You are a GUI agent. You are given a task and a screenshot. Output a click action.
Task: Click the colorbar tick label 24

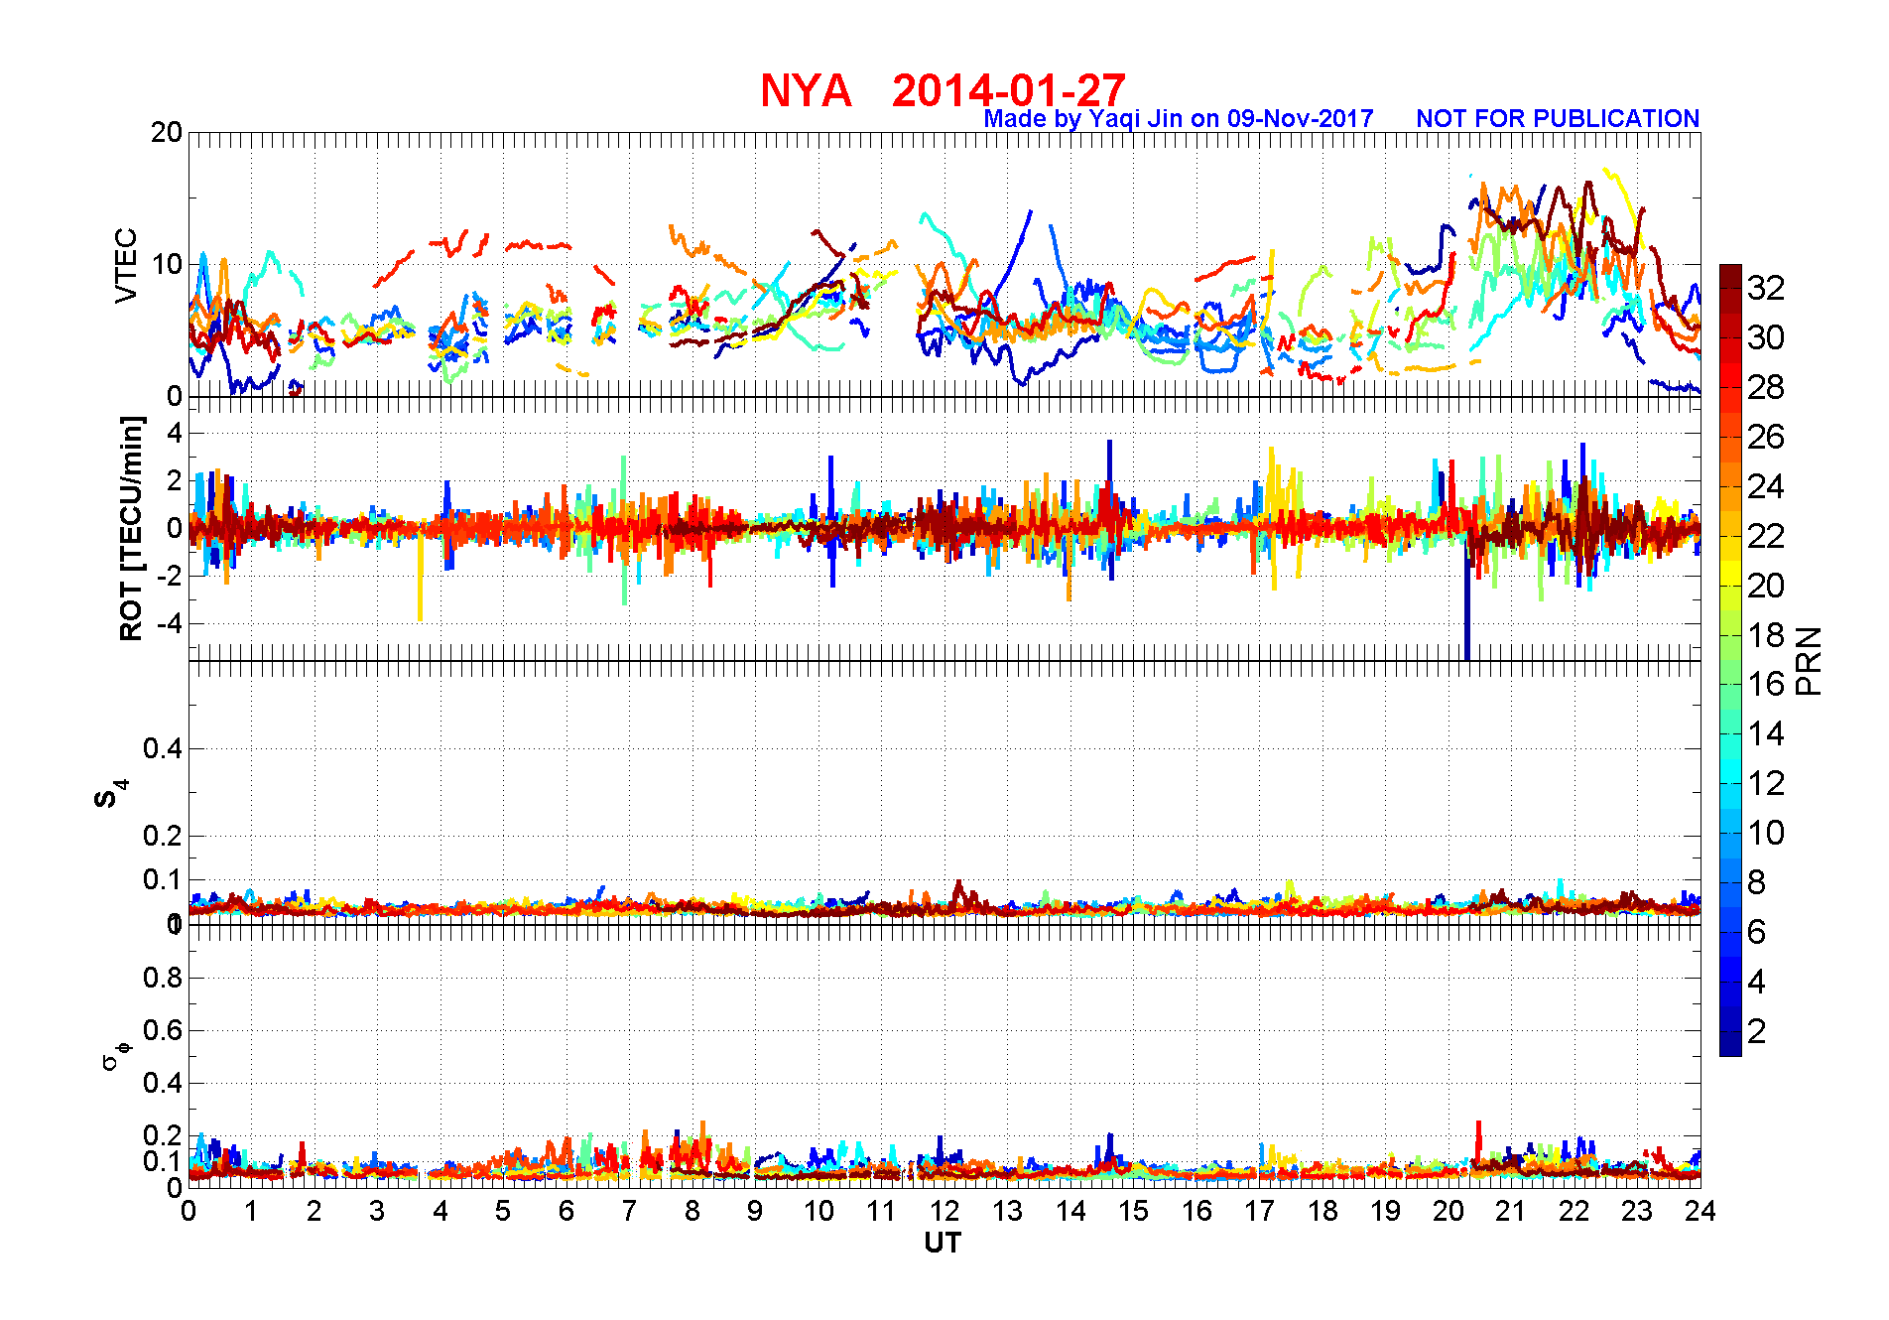[1766, 486]
